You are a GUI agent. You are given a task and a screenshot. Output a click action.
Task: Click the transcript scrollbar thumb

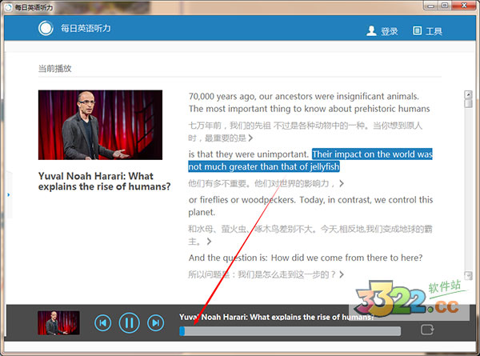pyautogui.click(x=468, y=103)
